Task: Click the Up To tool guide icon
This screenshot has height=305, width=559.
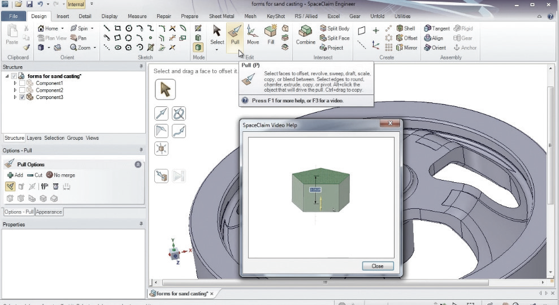Action: pyautogui.click(x=161, y=176)
